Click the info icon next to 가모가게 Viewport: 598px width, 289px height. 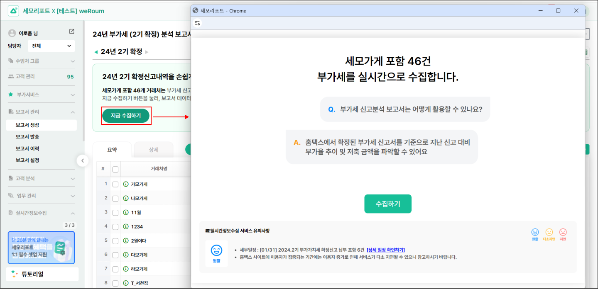point(126,184)
